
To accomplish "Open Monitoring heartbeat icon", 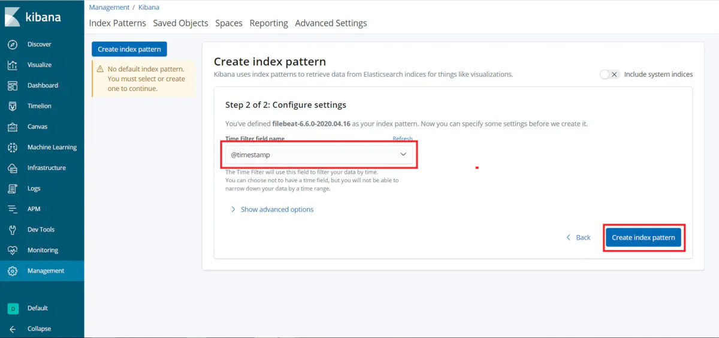I will 13,251.
